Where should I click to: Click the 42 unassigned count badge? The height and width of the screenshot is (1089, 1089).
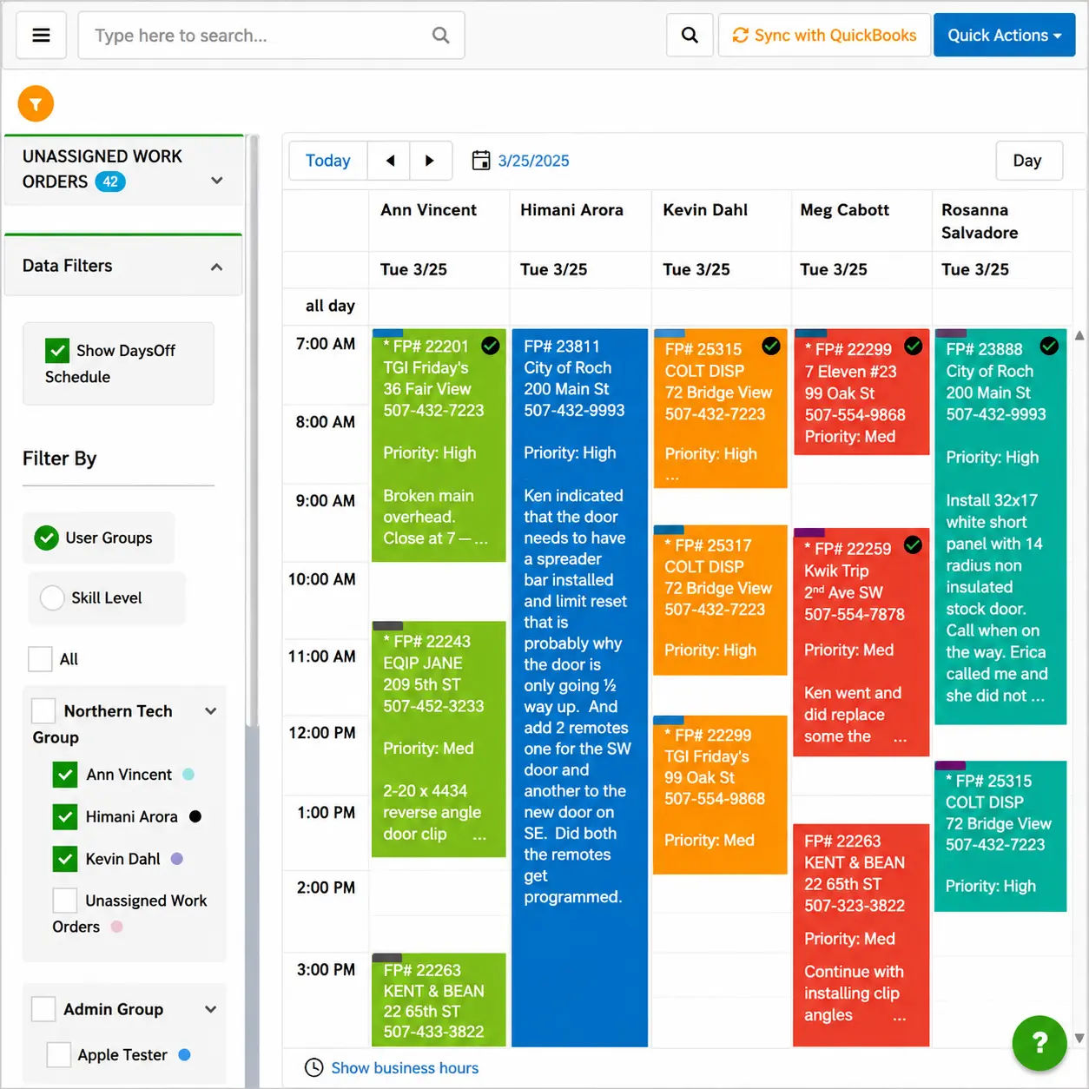click(110, 182)
